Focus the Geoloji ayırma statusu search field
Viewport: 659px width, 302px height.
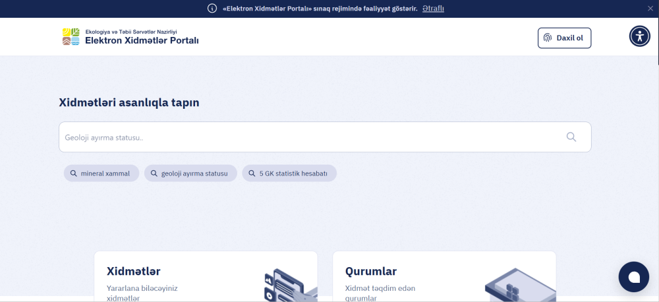(x=325, y=137)
